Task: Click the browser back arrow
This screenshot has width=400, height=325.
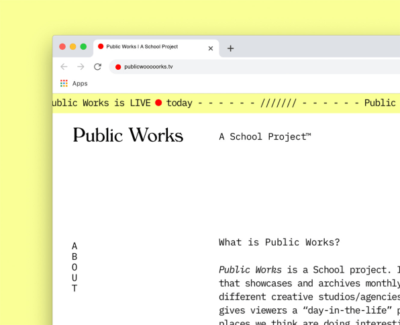Action: pyautogui.click(x=64, y=67)
